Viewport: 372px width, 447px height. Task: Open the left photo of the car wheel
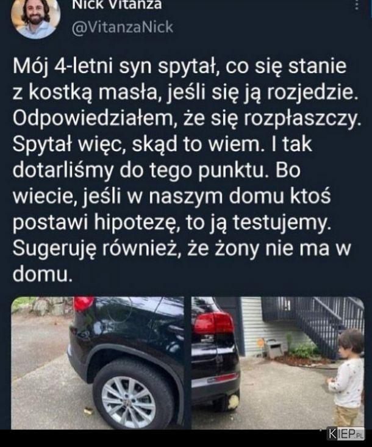[x=98, y=363]
